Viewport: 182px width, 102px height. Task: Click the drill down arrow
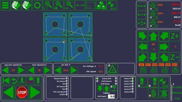(100, 88)
